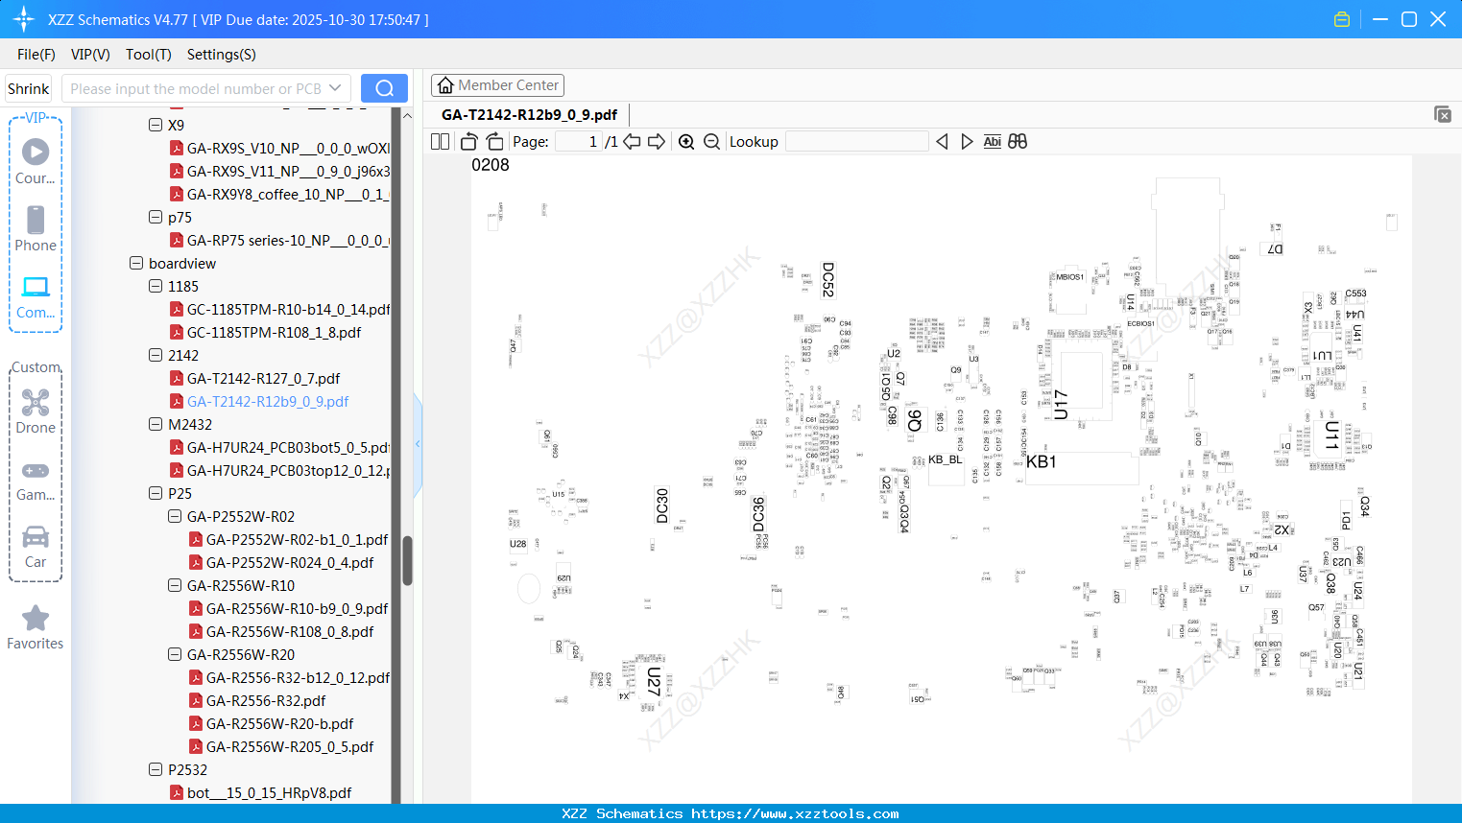Open the model number dropdown arrow
Screen dimensions: 1462x823
(x=335, y=88)
